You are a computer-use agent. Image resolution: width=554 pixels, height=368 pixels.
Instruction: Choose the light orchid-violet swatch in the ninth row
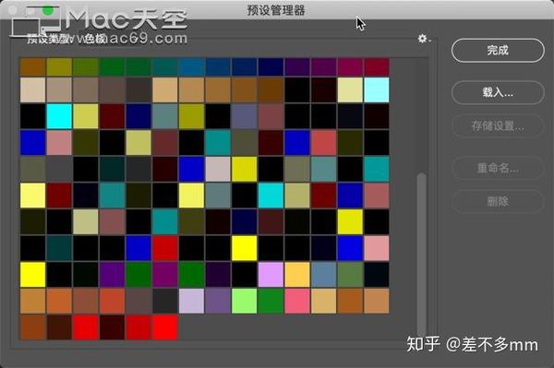(x=271, y=275)
